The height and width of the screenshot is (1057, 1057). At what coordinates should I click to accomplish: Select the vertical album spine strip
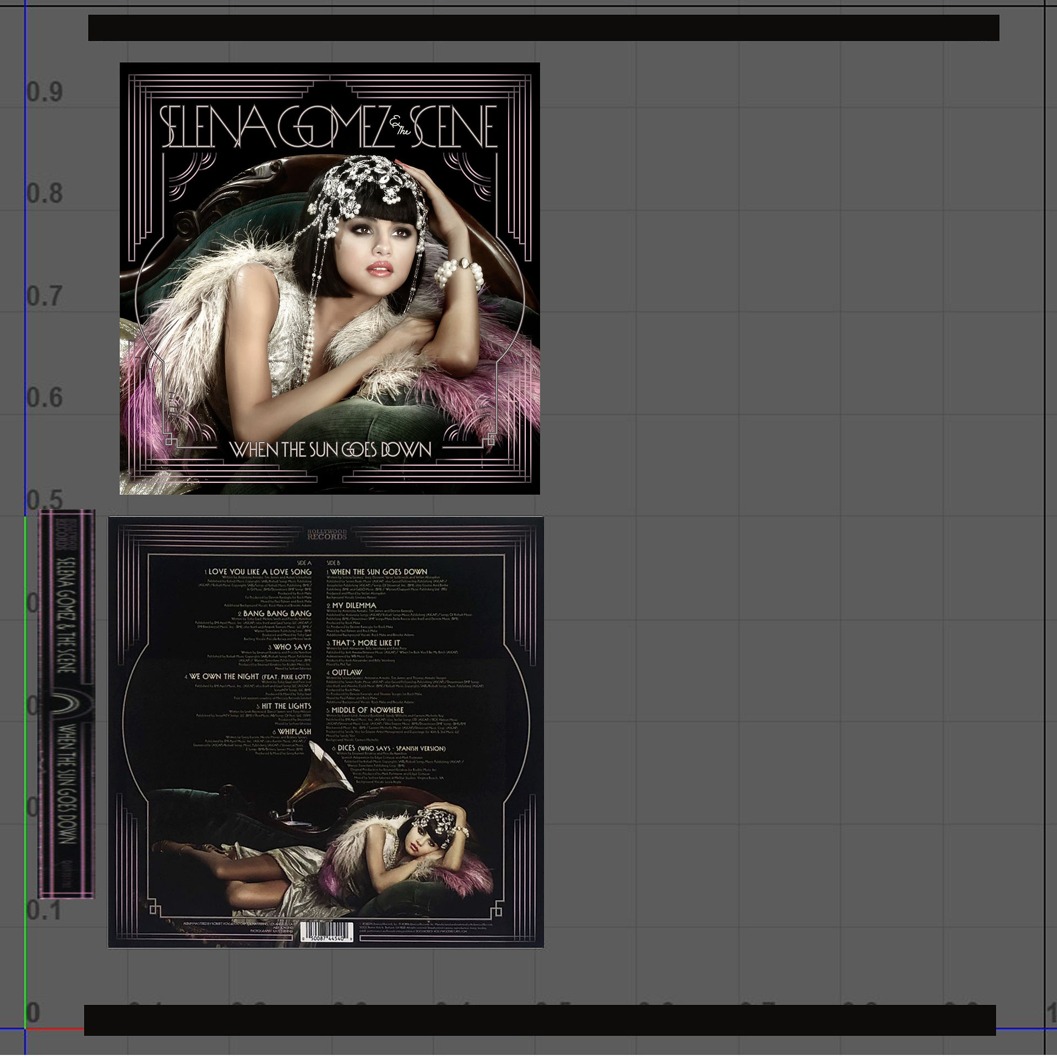67,704
